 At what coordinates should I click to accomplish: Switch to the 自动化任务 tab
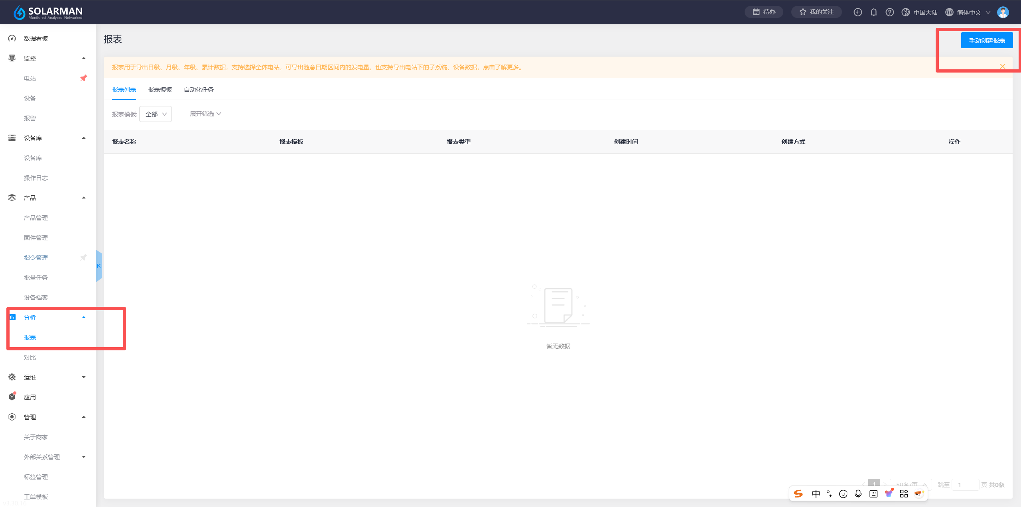tap(199, 90)
